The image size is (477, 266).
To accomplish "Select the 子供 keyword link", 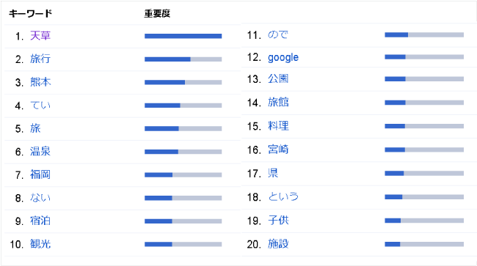I will 278,220.
